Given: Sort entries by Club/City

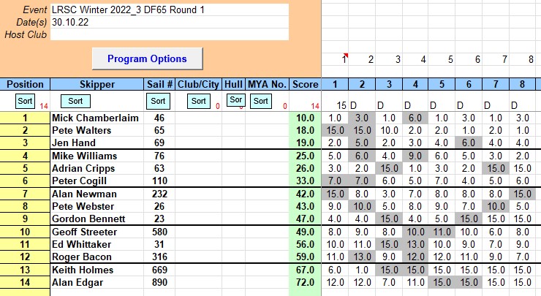Looking at the screenshot, I should [199, 101].
